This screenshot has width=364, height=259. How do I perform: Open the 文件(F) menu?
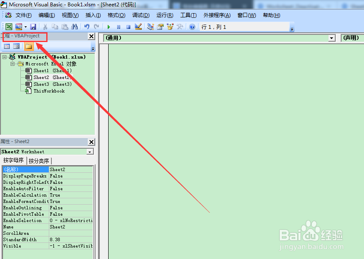point(23,15)
